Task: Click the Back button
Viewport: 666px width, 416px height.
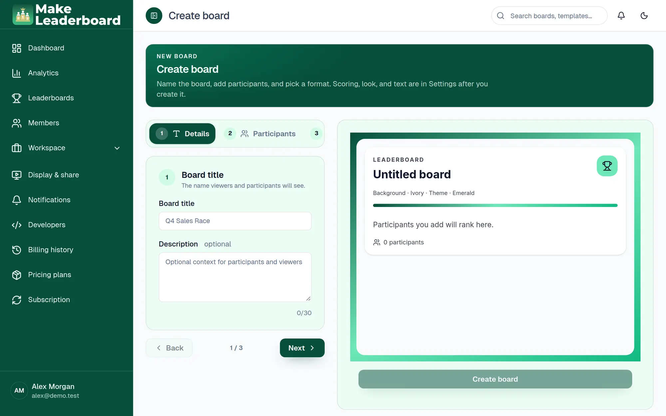Action: tap(169, 348)
